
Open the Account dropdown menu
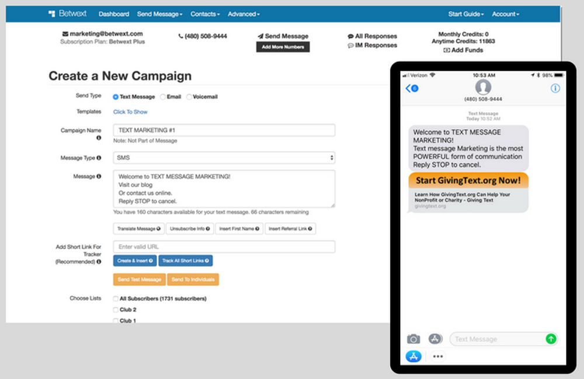(505, 13)
